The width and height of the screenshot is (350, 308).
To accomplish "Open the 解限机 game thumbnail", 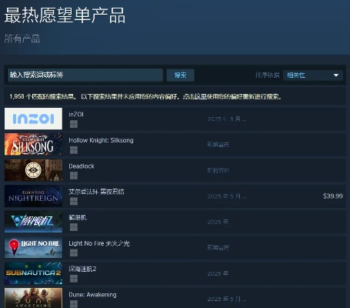I will click(33, 222).
